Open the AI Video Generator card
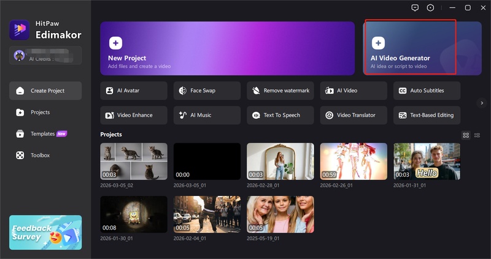The width and height of the screenshot is (491, 259). point(409,48)
